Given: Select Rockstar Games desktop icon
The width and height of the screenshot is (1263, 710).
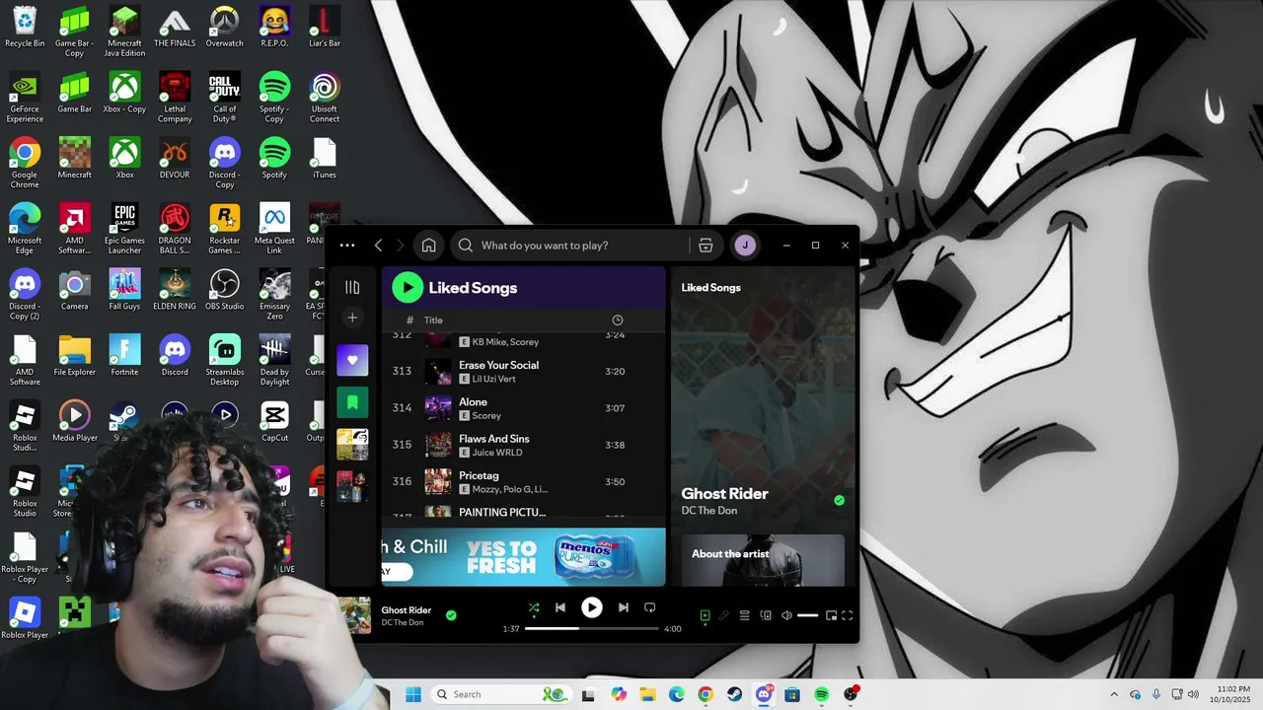Looking at the screenshot, I should [224, 229].
